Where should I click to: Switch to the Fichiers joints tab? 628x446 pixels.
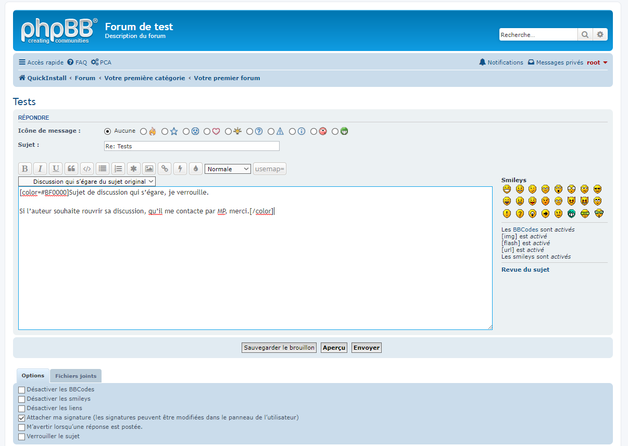pyautogui.click(x=76, y=376)
